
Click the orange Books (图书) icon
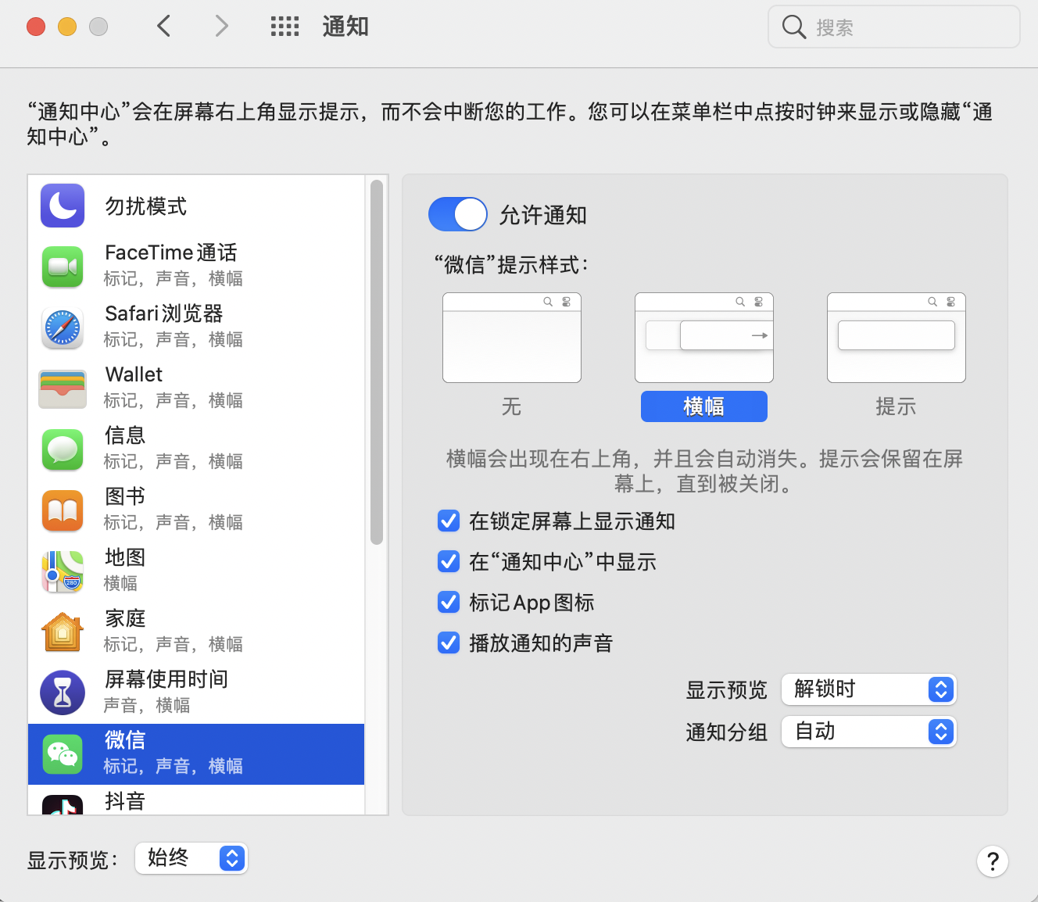point(63,510)
